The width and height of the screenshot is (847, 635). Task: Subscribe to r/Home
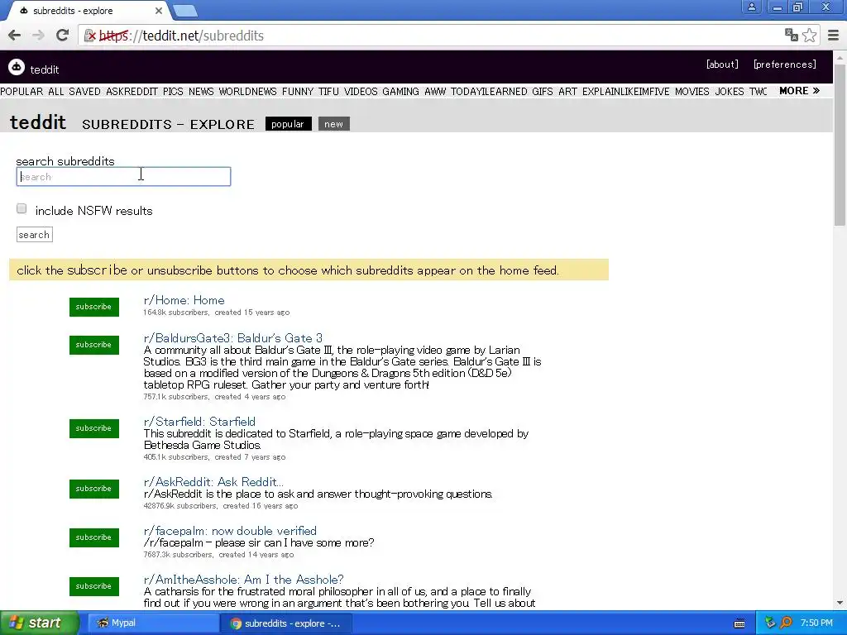point(94,307)
